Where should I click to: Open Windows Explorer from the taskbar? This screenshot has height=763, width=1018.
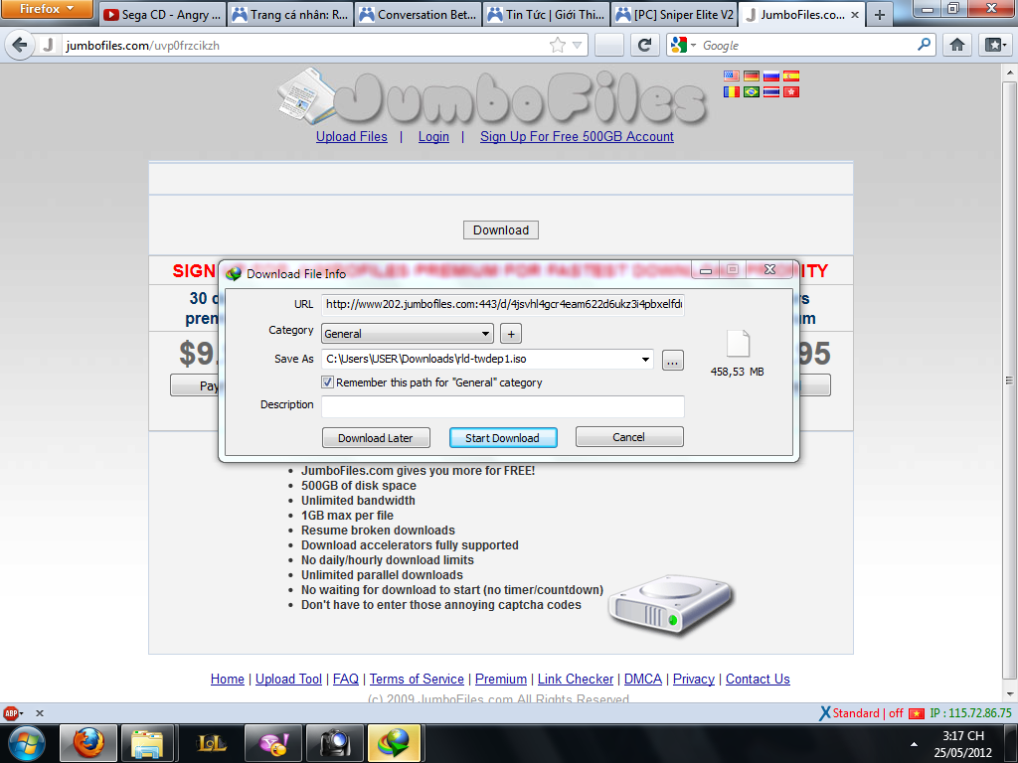[147, 743]
